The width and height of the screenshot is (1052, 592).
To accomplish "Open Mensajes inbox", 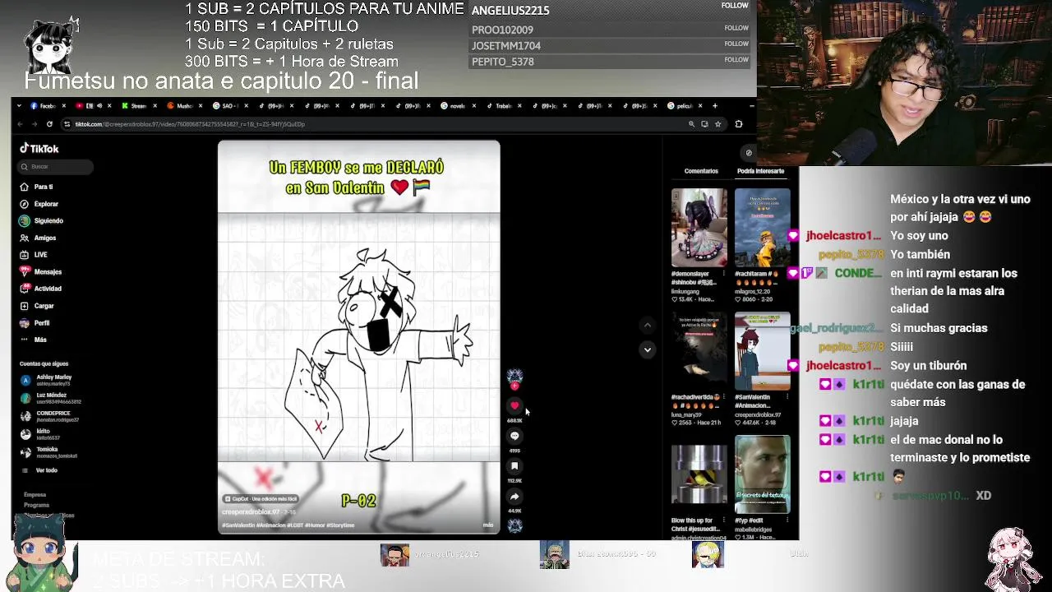I will (41, 271).
